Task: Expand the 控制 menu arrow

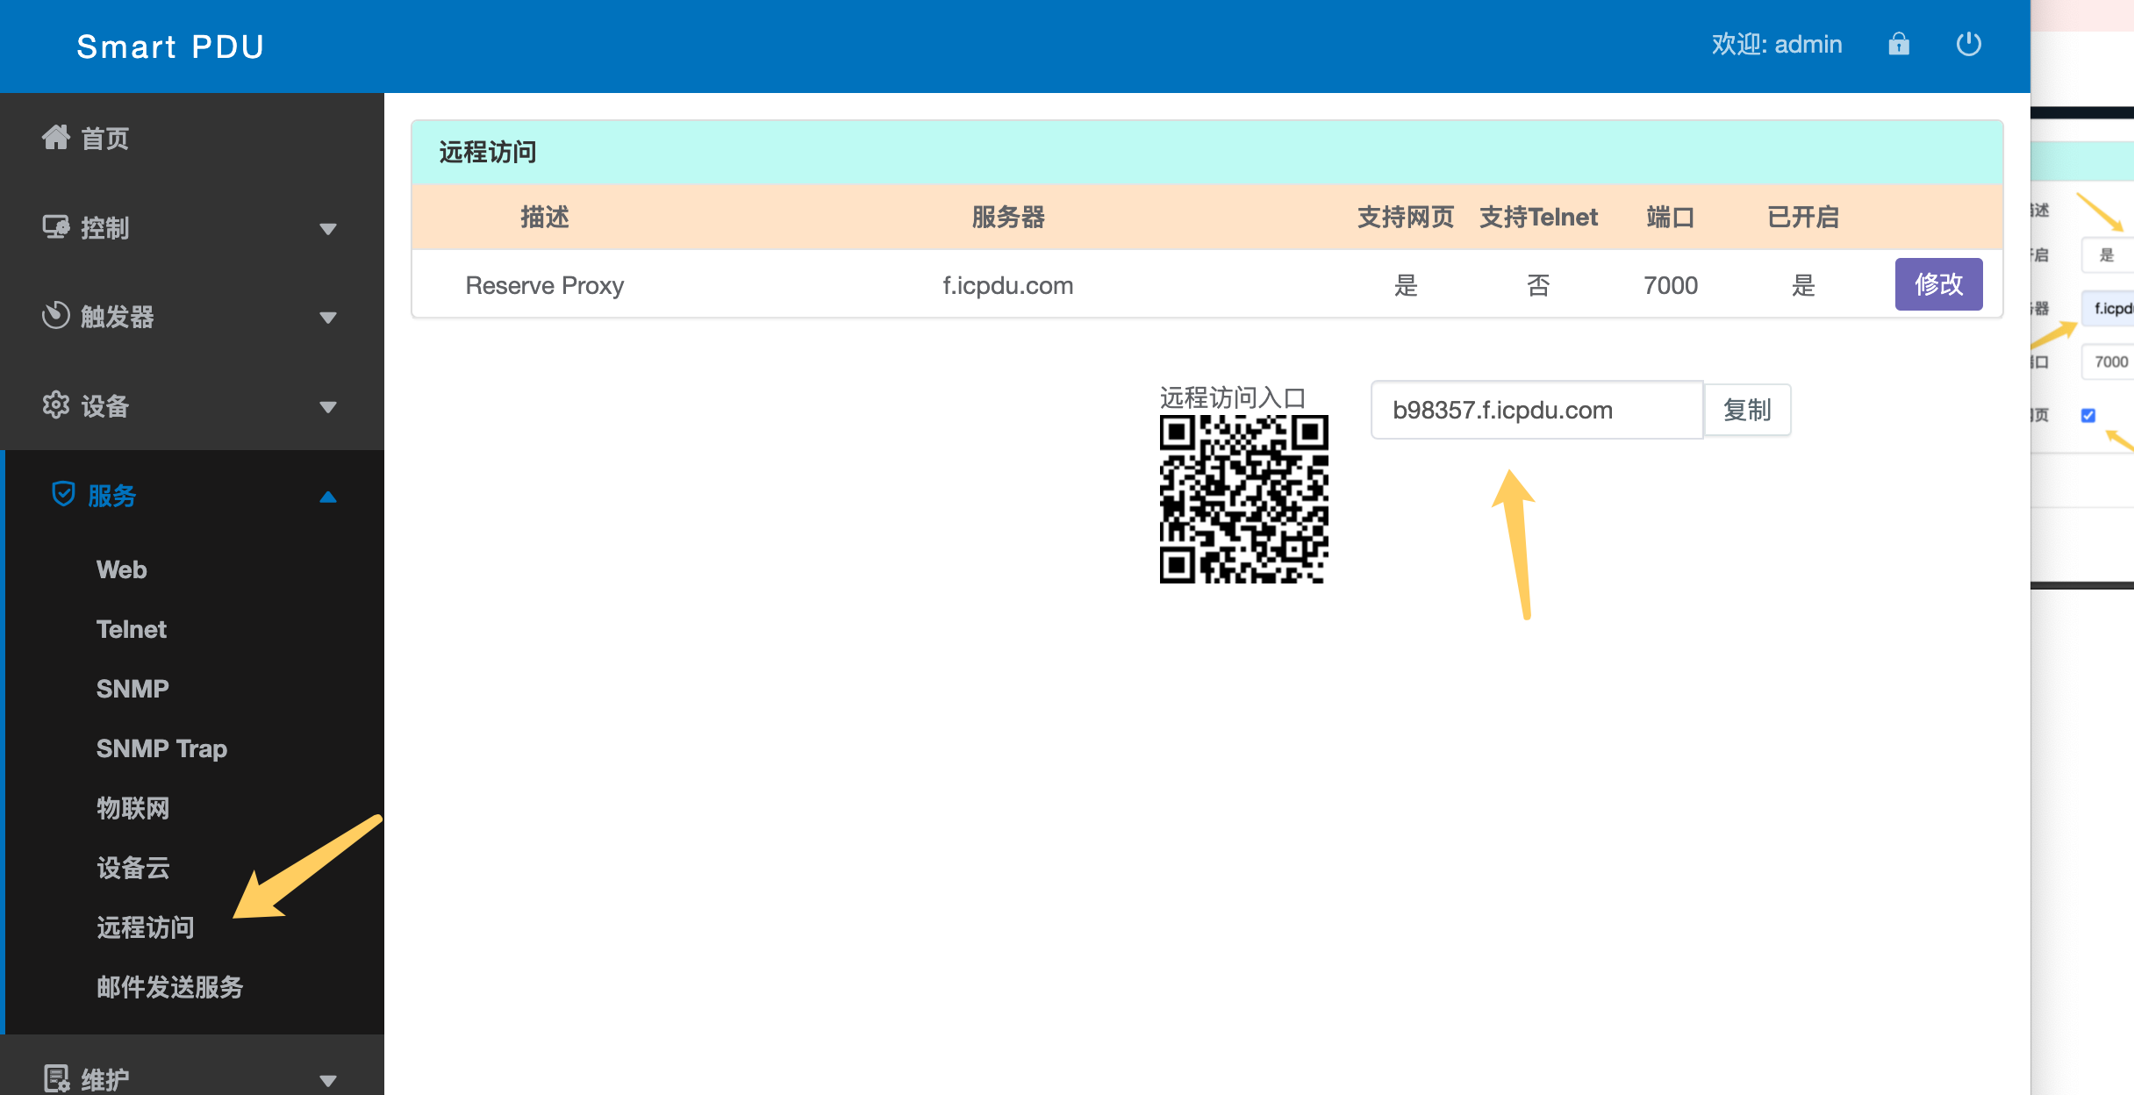Action: click(328, 229)
